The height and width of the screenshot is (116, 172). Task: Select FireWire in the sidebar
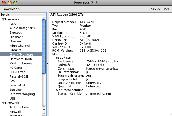point(15,50)
